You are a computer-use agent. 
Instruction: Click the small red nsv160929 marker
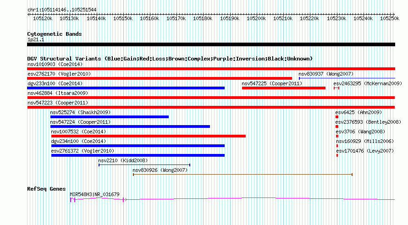[337, 146]
